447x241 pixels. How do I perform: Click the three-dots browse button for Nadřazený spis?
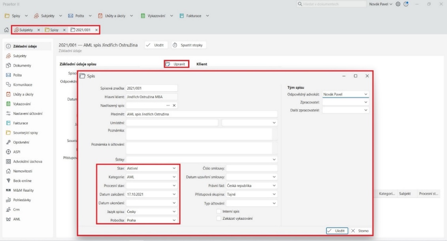pyautogui.click(x=168, y=105)
